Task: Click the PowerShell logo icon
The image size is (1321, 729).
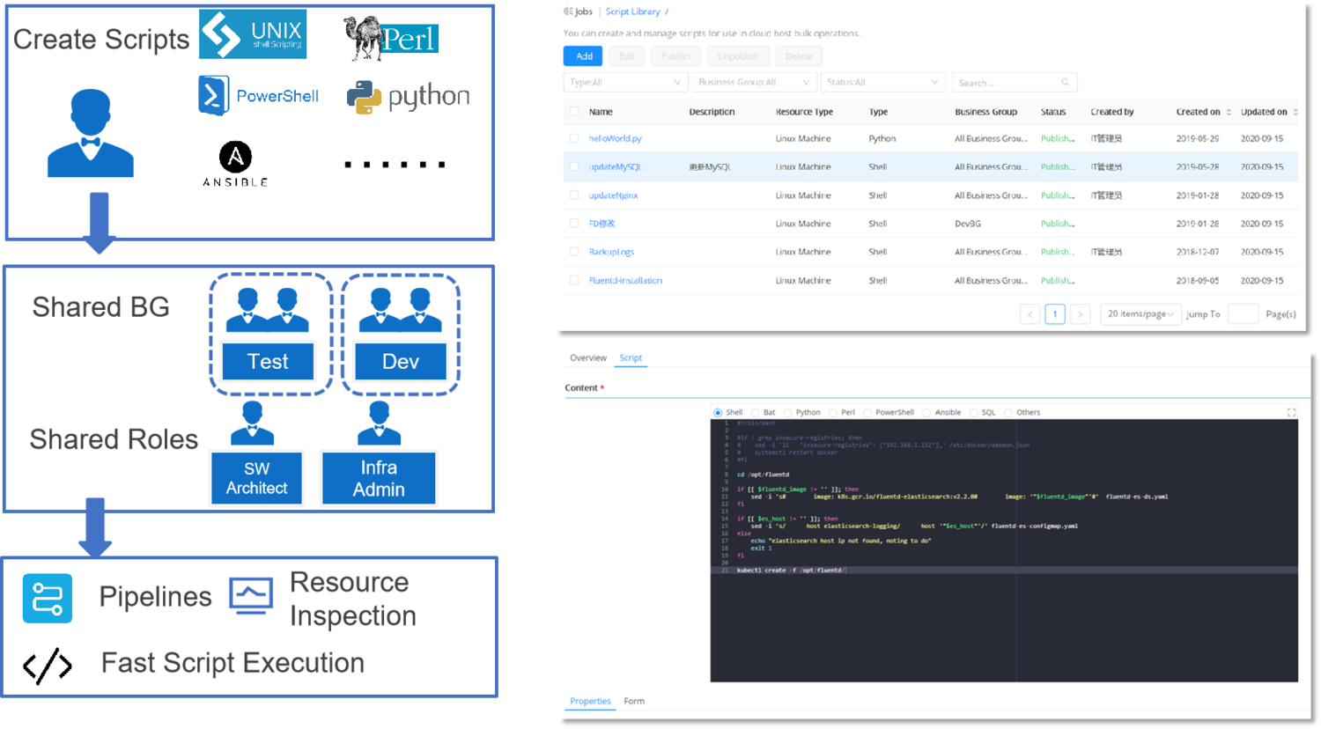Action: point(214,96)
